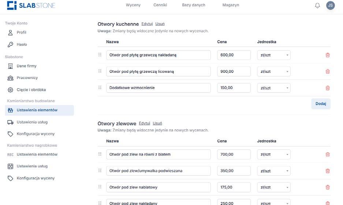This screenshot has width=343, height=205.
Task: Open unit dropdown for 'Otwór pod płytę grzewczą nakładaną'
Action: tap(274, 55)
